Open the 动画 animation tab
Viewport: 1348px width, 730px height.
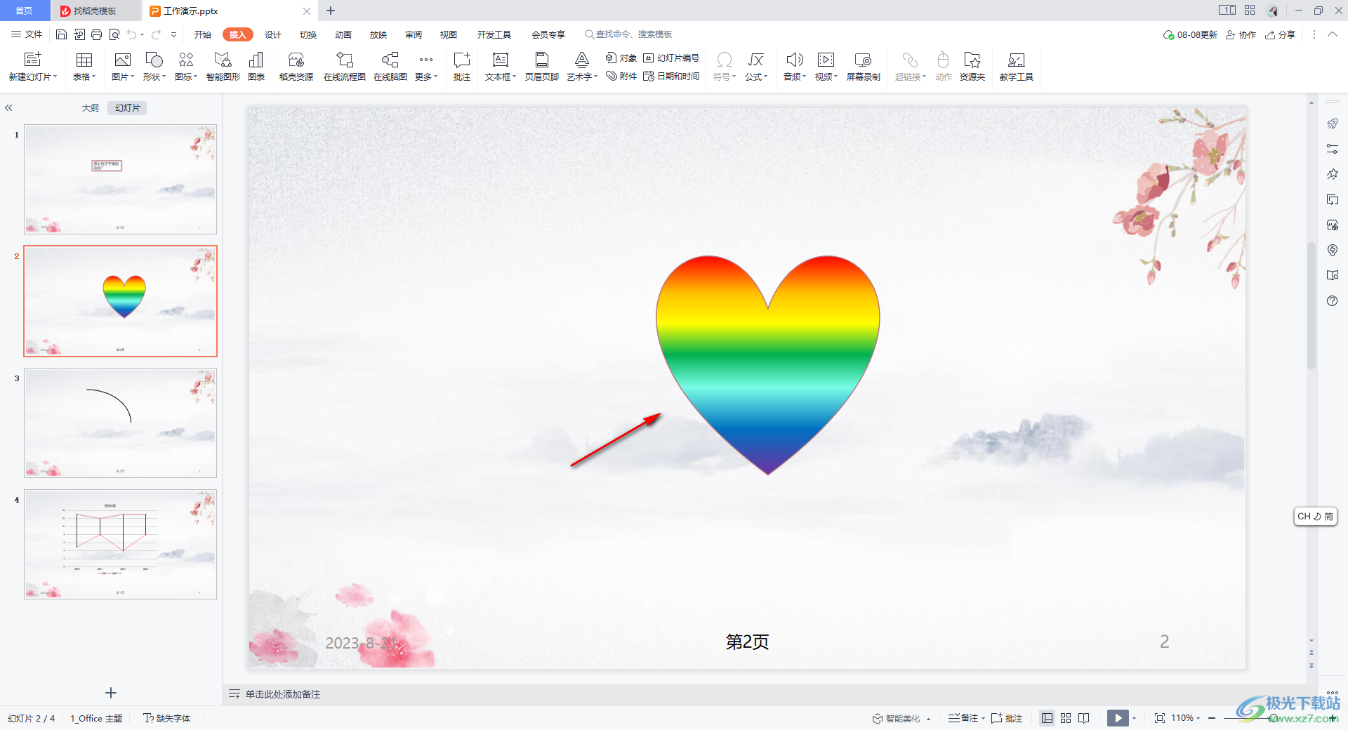pyautogui.click(x=343, y=34)
